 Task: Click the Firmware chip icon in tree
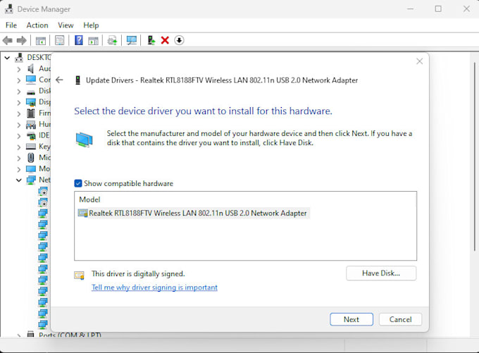tap(31, 113)
